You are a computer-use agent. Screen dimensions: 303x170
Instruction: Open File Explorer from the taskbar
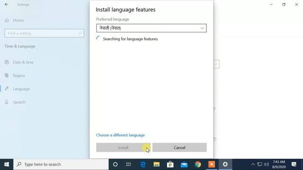point(157,164)
